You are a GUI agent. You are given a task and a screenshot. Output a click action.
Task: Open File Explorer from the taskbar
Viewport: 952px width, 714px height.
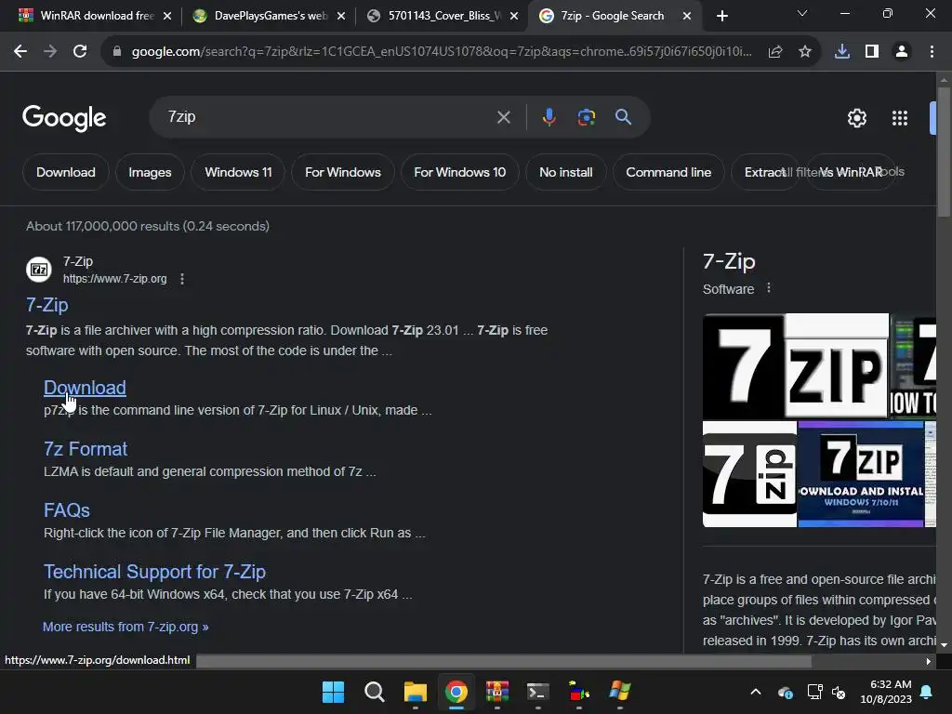[416, 692]
